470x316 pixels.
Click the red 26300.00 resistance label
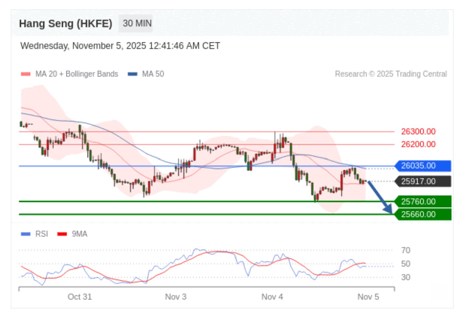pos(418,131)
